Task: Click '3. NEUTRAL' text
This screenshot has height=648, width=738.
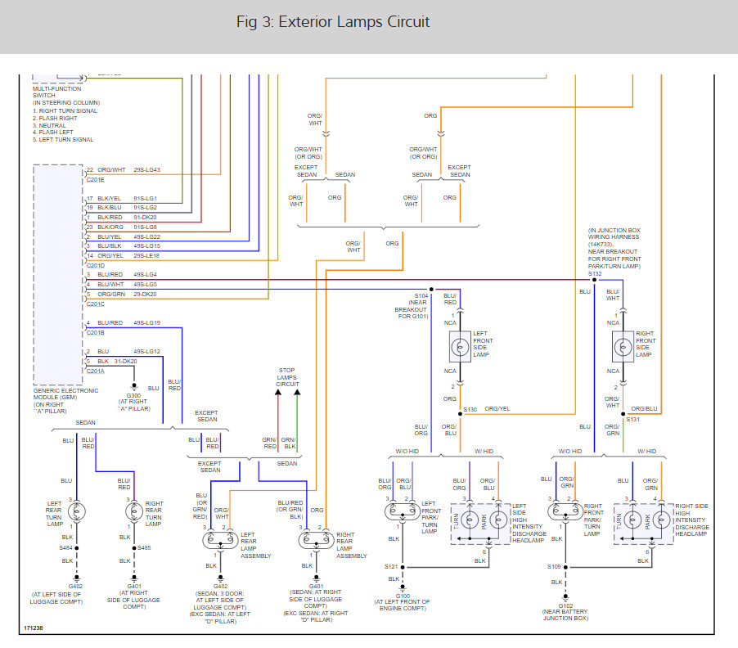Action: click(49, 126)
